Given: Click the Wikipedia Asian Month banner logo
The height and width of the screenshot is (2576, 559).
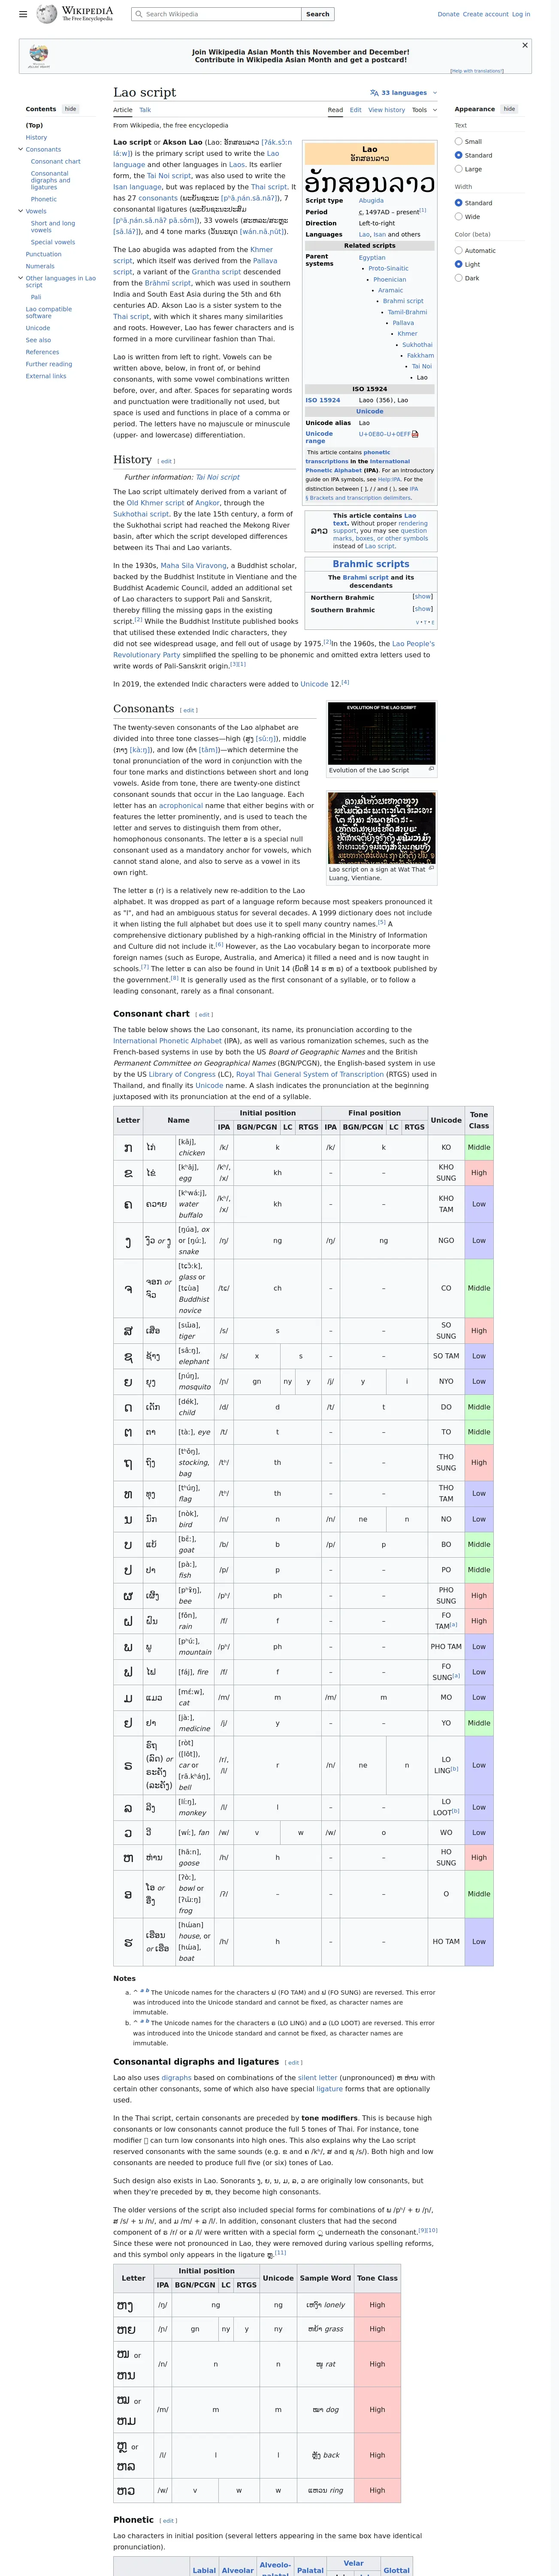Looking at the screenshot, I should pos(39,55).
